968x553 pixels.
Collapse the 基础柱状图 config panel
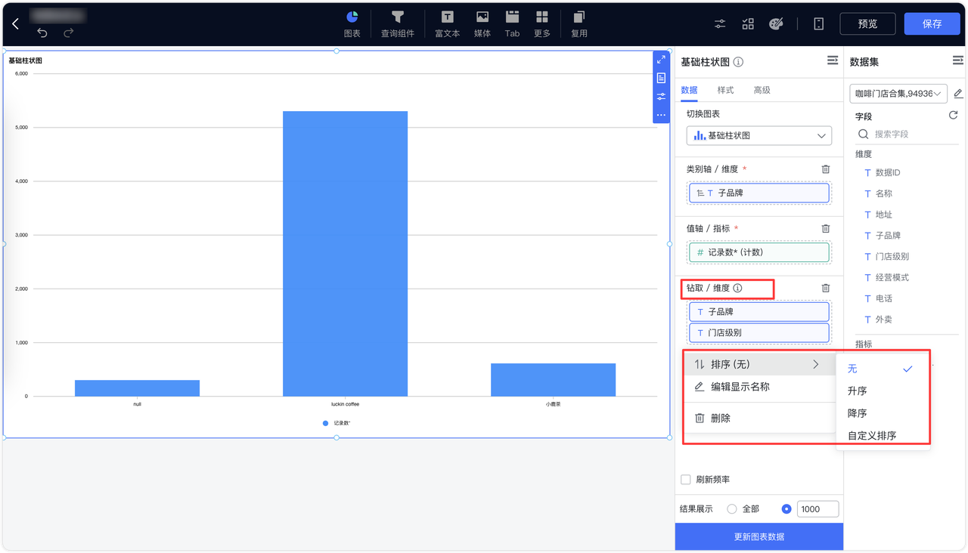[832, 60]
